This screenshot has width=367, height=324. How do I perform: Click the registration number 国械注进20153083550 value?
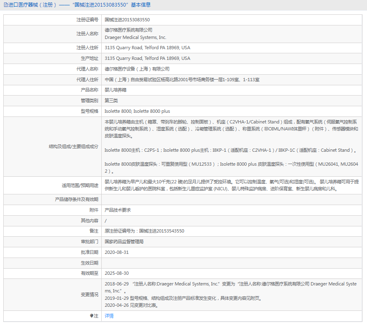tap(127, 20)
